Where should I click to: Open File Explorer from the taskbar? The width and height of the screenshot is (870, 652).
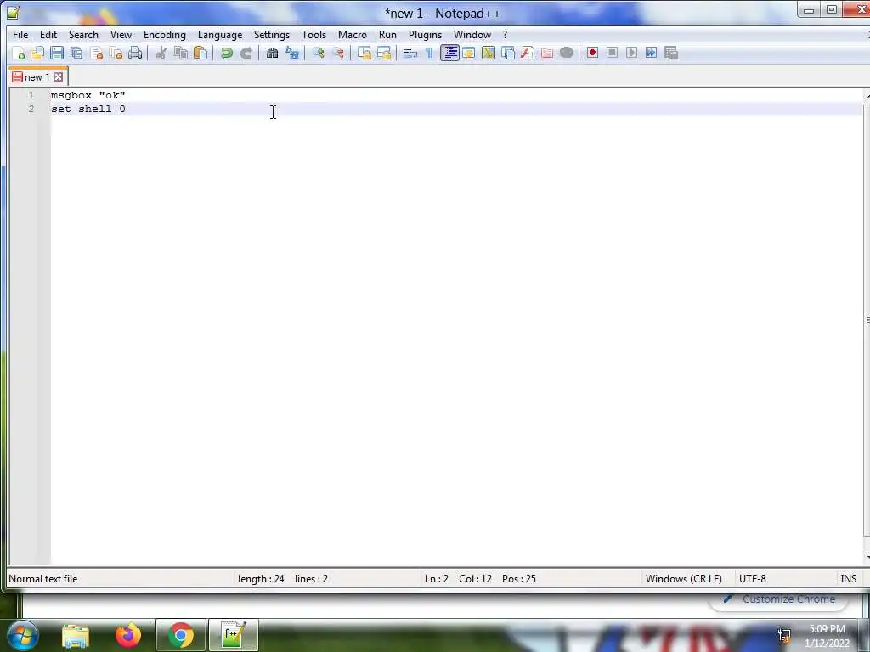pyautogui.click(x=76, y=635)
